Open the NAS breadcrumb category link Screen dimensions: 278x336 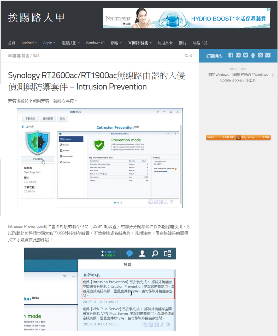tap(36, 56)
